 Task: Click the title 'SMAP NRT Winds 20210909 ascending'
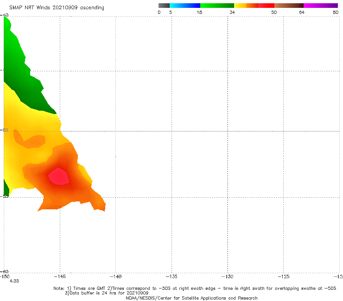(x=57, y=7)
